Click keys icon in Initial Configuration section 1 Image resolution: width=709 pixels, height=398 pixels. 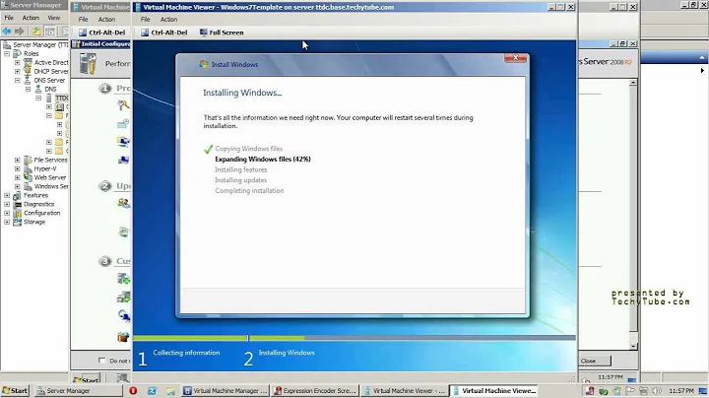tap(123, 105)
